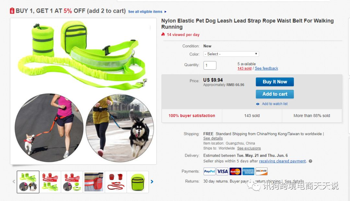Viewport: 350px width, 201px height.
Task: Click the American Express payment logo
Action: (x=248, y=171)
